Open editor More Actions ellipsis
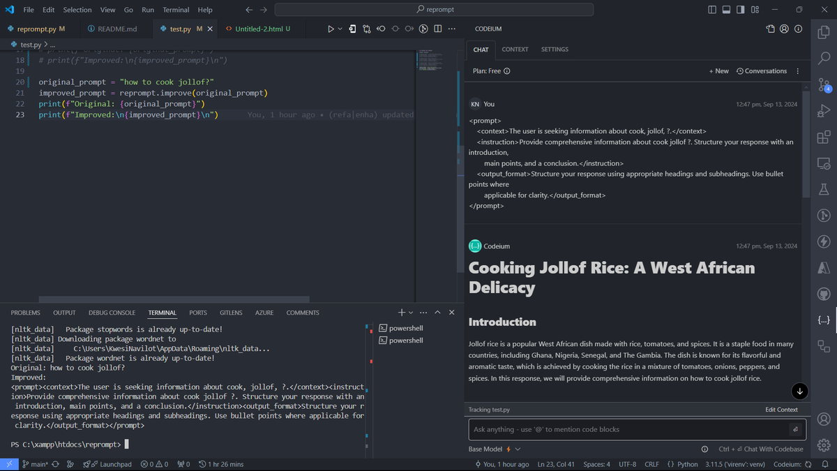The height and width of the screenshot is (471, 837). click(x=451, y=29)
